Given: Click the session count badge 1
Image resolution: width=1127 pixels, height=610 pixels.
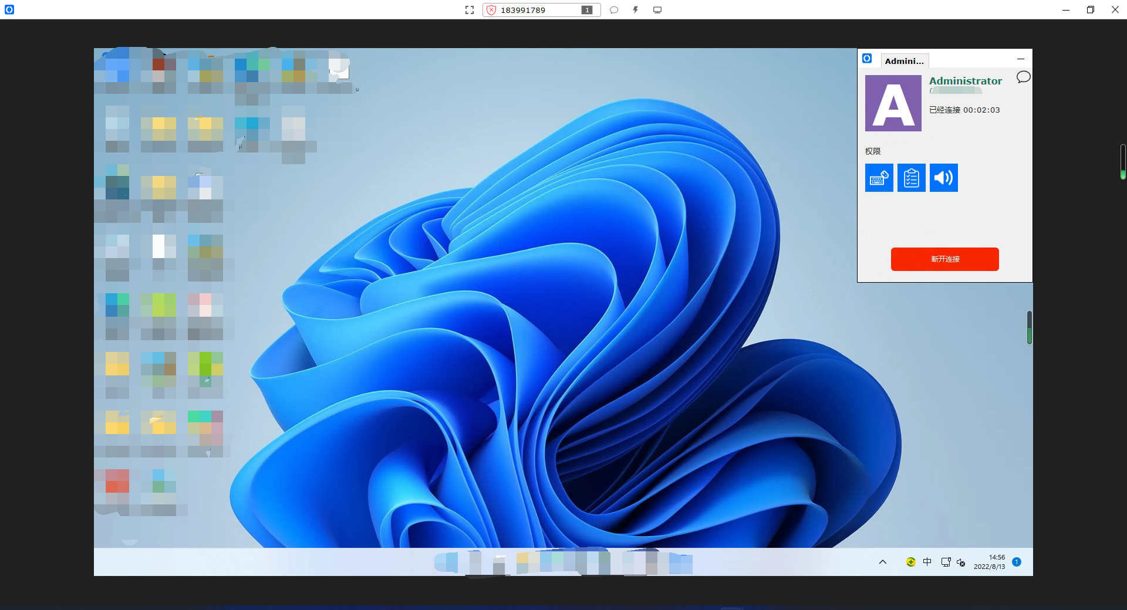Looking at the screenshot, I should pos(586,10).
